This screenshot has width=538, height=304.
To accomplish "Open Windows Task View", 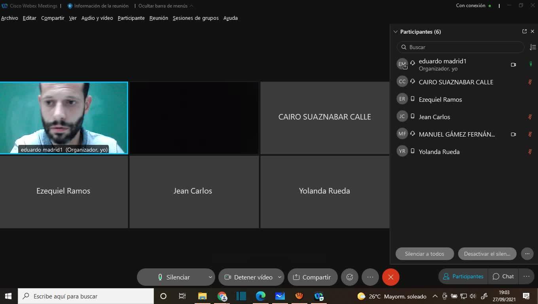I will pyautogui.click(x=182, y=296).
